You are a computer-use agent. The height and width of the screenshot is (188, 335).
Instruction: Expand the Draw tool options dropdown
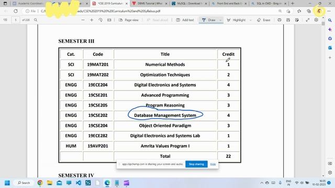[x=220, y=20]
